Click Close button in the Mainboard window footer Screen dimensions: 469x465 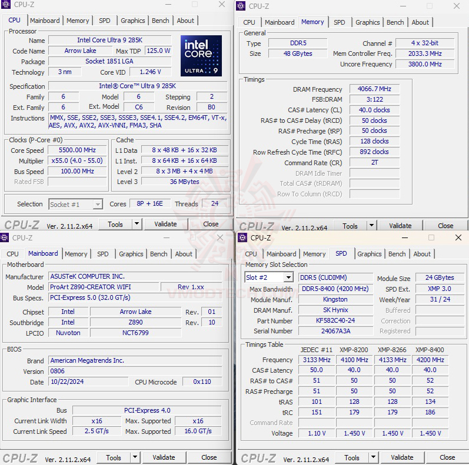[209, 457]
